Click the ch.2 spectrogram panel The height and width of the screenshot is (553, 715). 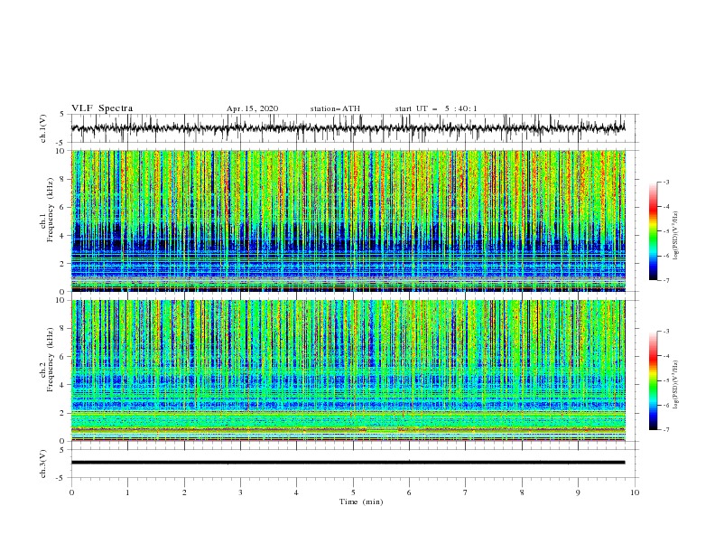tap(348, 370)
